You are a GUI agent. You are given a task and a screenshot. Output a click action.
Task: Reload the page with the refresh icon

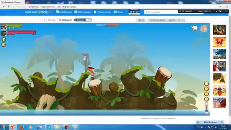14,7
